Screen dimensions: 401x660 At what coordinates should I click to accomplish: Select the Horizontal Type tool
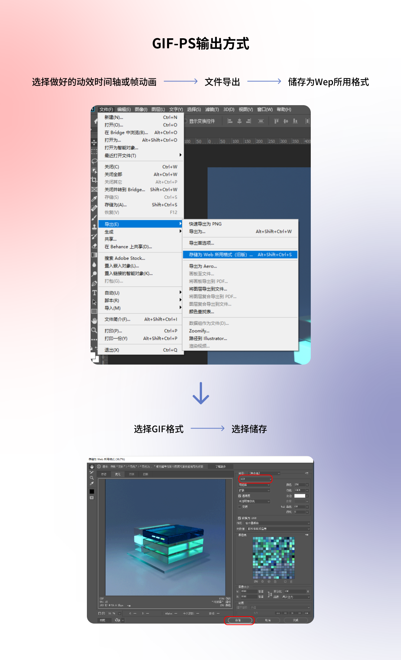pyautogui.click(x=94, y=293)
